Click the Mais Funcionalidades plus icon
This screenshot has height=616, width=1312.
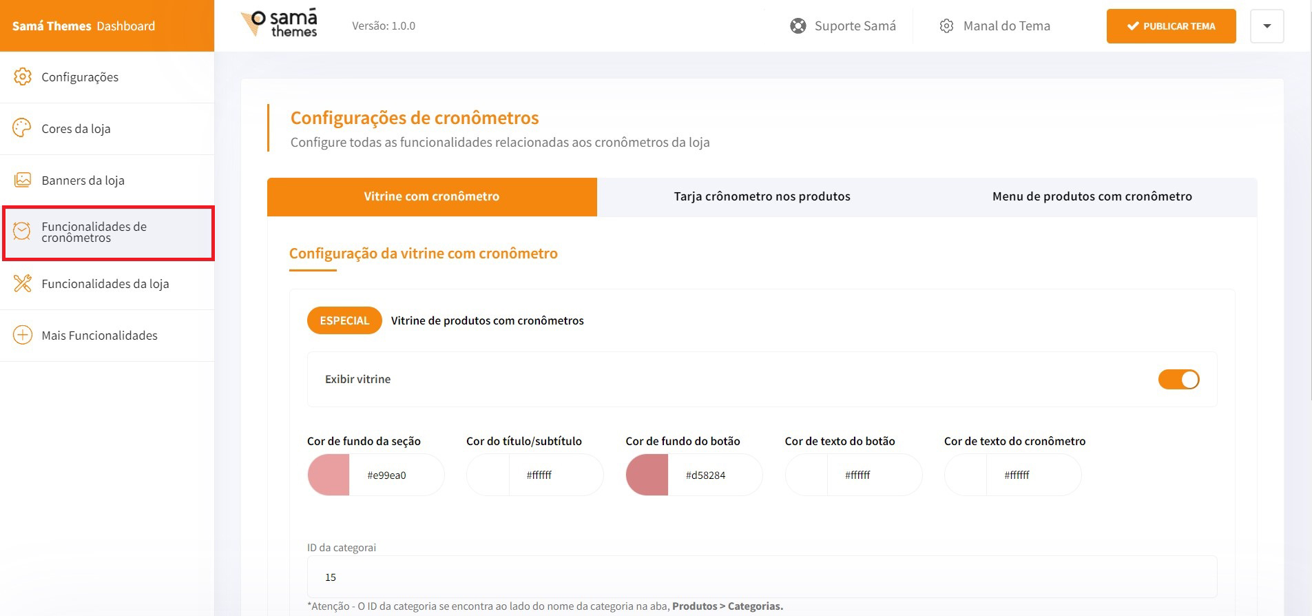tap(23, 335)
